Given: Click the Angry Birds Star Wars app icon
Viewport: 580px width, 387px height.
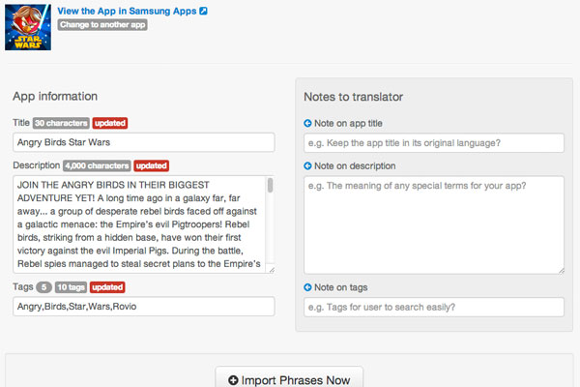Looking at the screenshot, I should tap(28, 27).
